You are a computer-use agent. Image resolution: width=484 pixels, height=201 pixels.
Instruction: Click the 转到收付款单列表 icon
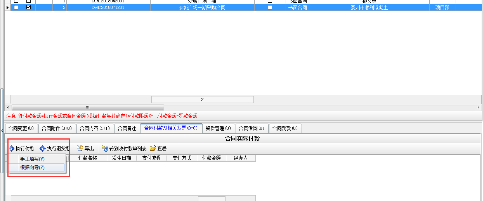pos(104,149)
